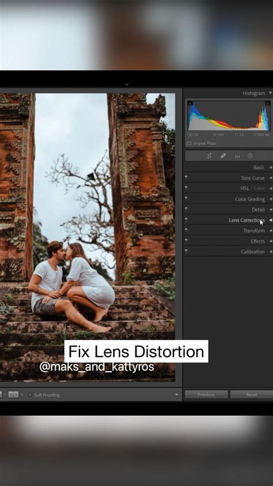Expand the Color Grading panel arrow
This screenshot has width=273, height=486.
[x=271, y=199]
